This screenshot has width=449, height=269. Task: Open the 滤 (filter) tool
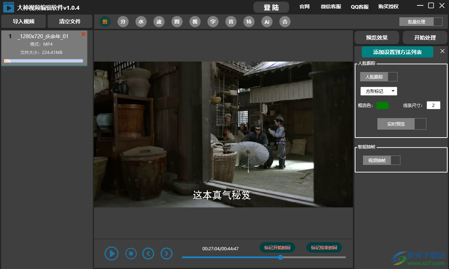coord(159,22)
